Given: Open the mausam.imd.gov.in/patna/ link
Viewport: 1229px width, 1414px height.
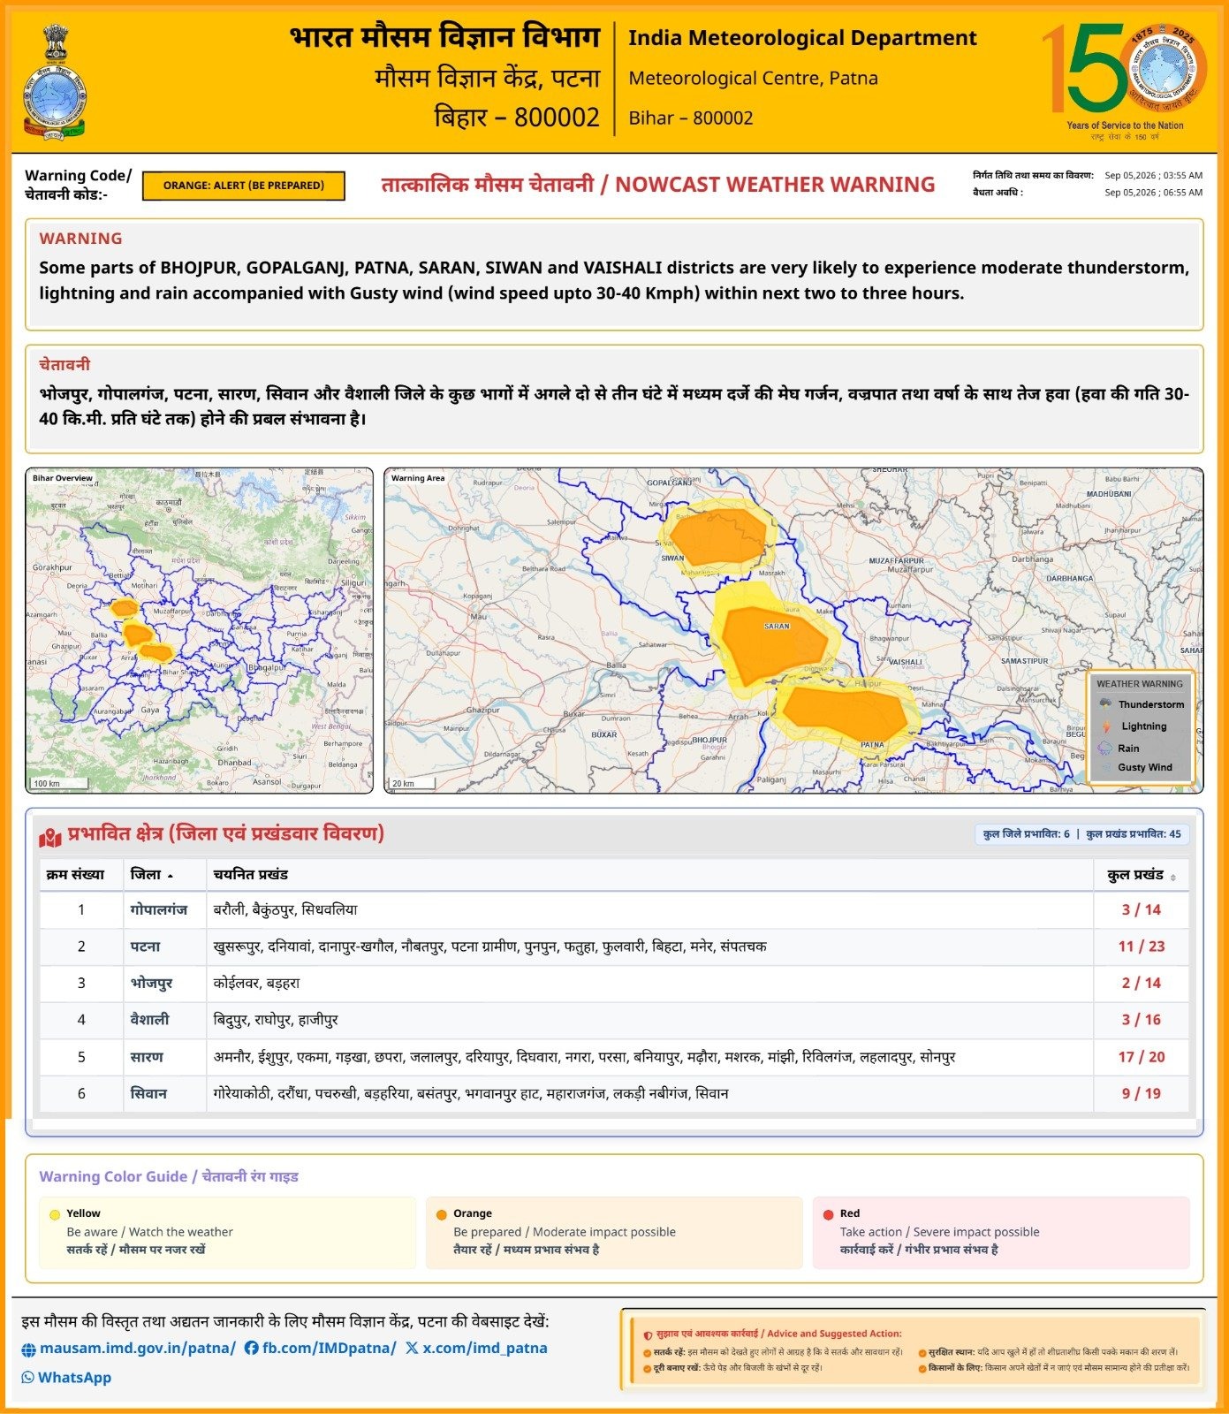Looking at the screenshot, I should [x=138, y=1349].
